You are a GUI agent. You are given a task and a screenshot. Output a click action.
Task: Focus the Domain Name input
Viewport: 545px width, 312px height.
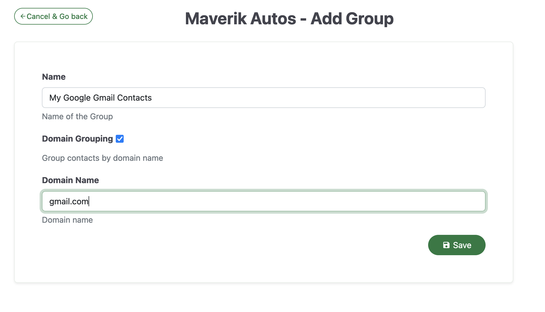263,201
